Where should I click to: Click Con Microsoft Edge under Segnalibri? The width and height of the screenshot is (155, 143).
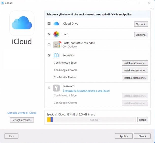65,63
